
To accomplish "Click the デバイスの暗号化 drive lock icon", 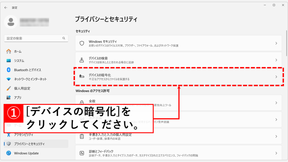I will pos(82,77).
